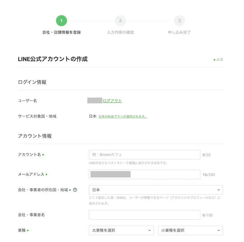Image resolution: width=244 pixels, height=242 pixels.
Task: Click the 業種 field label
Action: [22, 230]
